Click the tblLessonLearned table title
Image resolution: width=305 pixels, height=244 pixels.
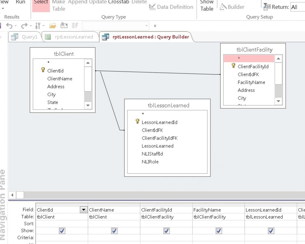coord(168,105)
